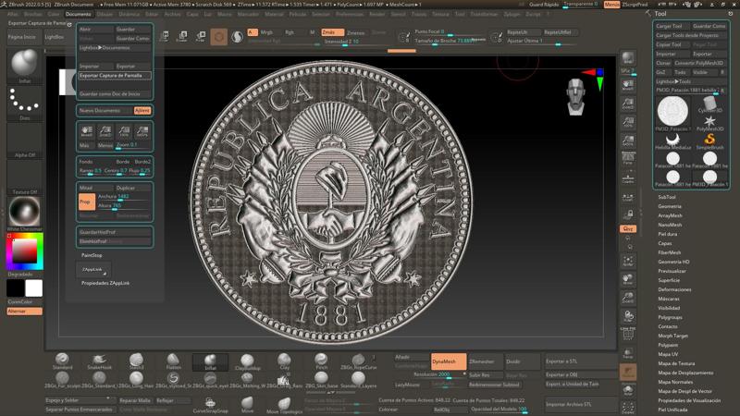Toggle the Menús button in title bar
740x416 pixels.
[611, 5]
